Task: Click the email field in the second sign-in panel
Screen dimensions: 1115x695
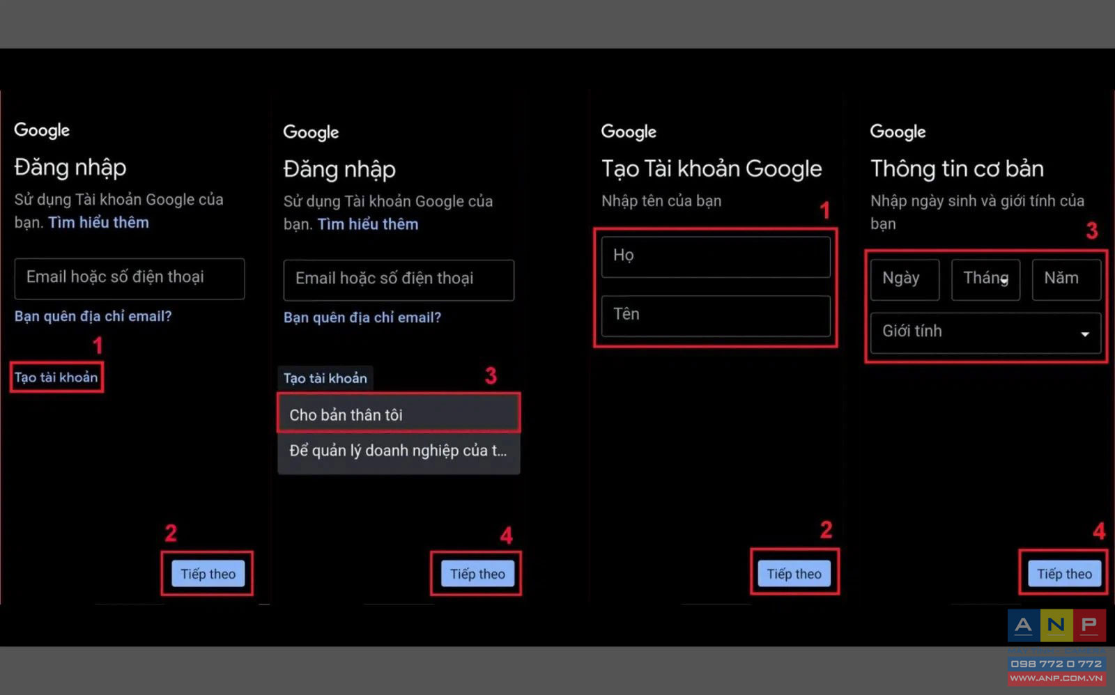Action: 399,280
